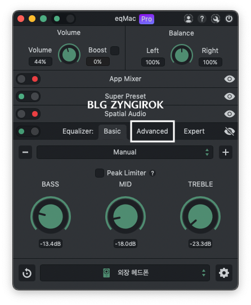Click the 0% boost value field

(x=98, y=61)
